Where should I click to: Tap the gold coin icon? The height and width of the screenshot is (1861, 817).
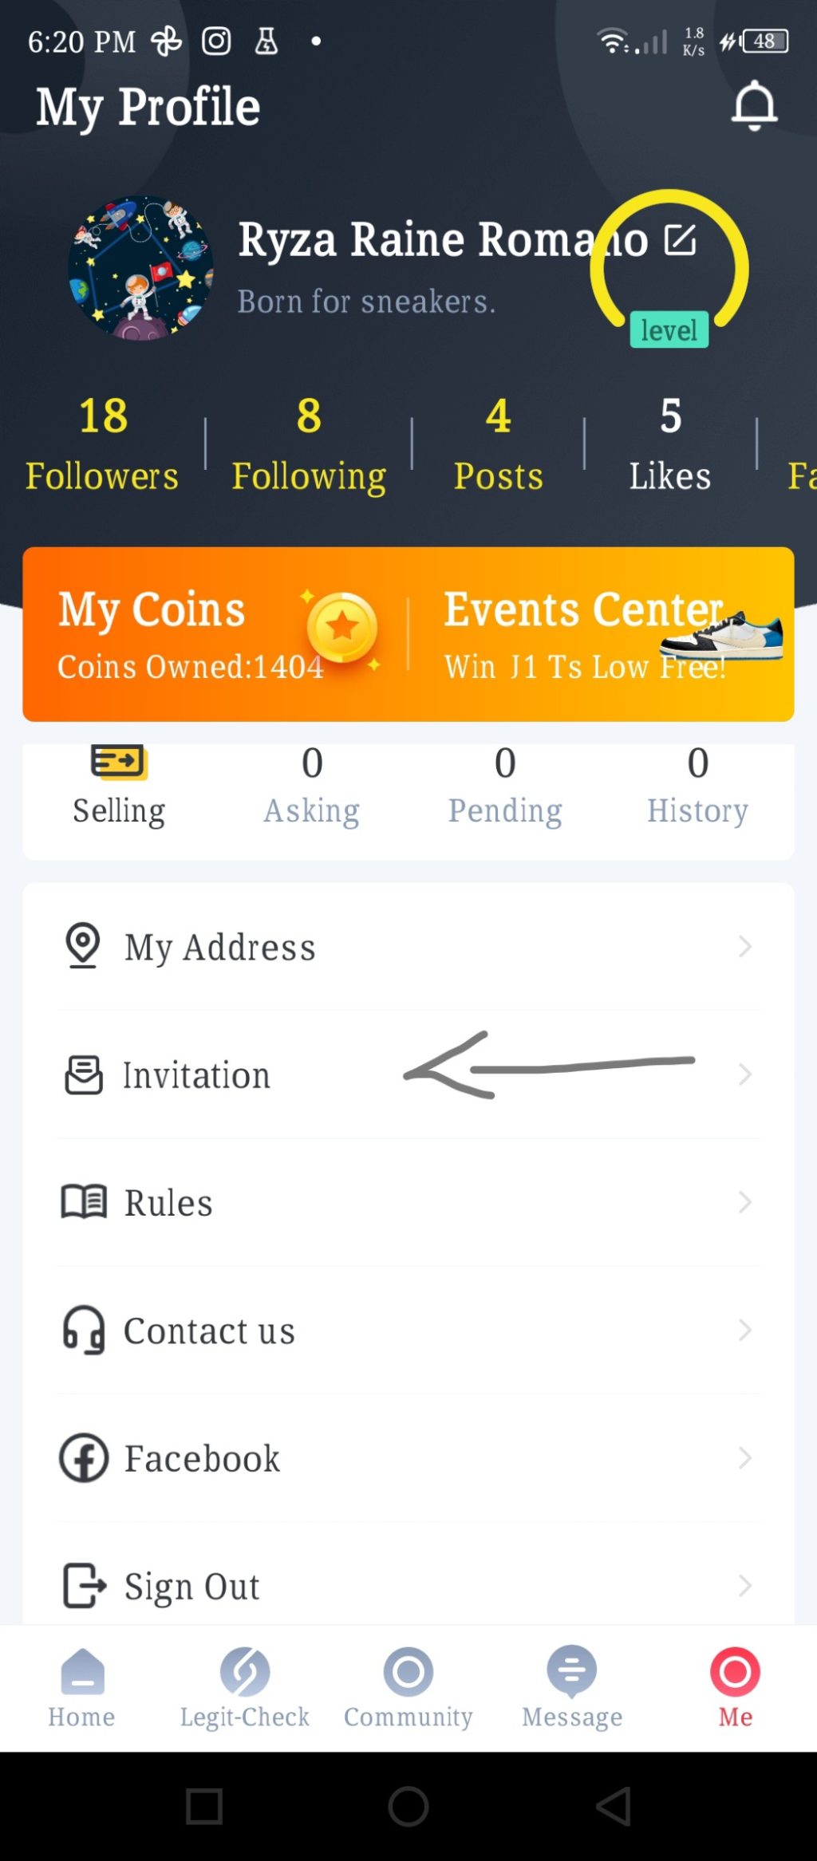click(341, 628)
